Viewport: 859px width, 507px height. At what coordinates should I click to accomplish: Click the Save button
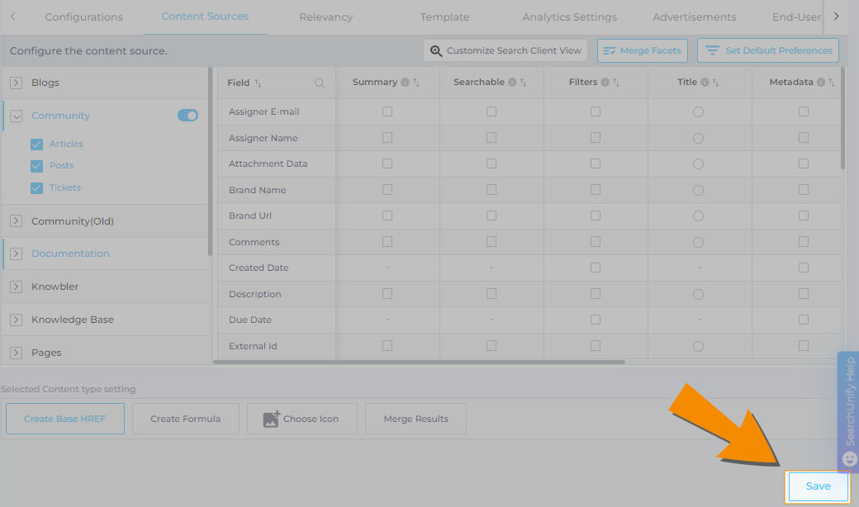coord(818,486)
